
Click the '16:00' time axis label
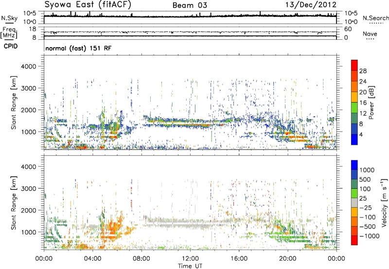[x=239, y=259]
